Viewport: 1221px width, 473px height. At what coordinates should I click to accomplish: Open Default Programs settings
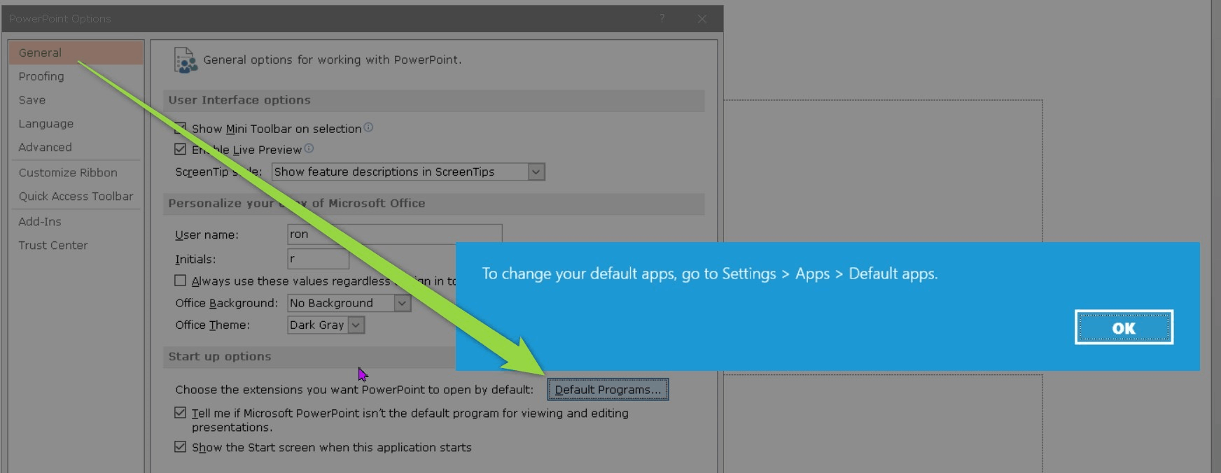(608, 390)
